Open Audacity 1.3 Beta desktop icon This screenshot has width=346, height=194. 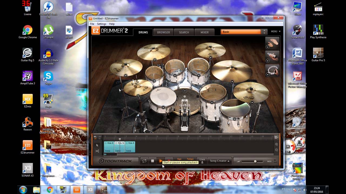pyautogui.click(x=48, y=57)
